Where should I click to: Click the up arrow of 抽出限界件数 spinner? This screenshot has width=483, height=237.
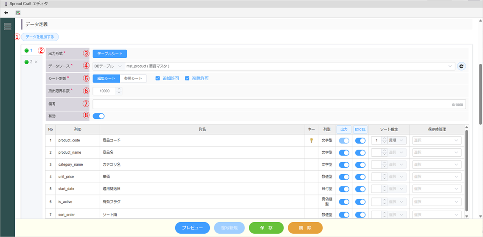coord(119,89)
